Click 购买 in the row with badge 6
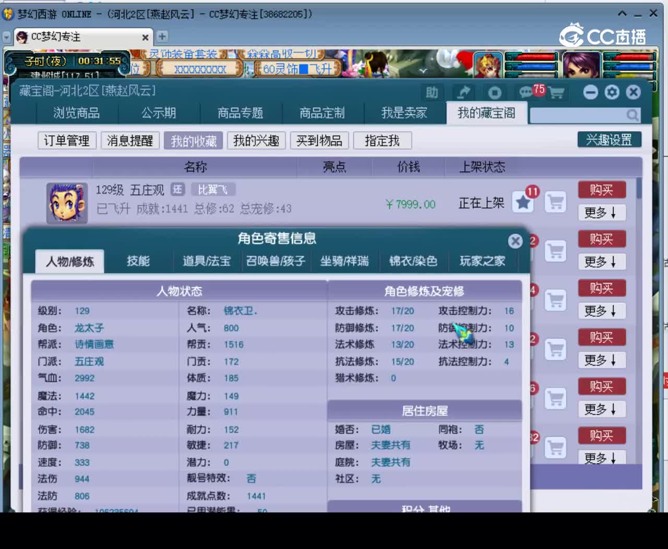The height and width of the screenshot is (549, 668). (602, 386)
